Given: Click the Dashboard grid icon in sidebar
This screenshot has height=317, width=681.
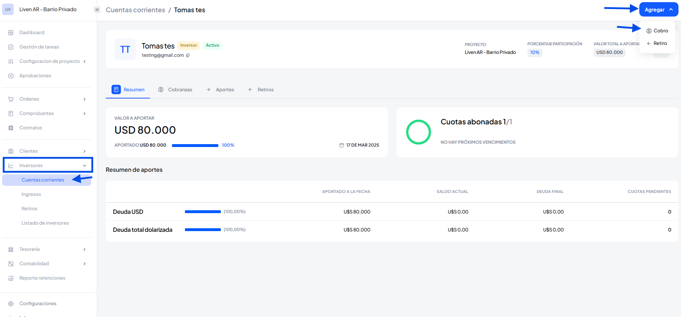Looking at the screenshot, I should click(11, 33).
